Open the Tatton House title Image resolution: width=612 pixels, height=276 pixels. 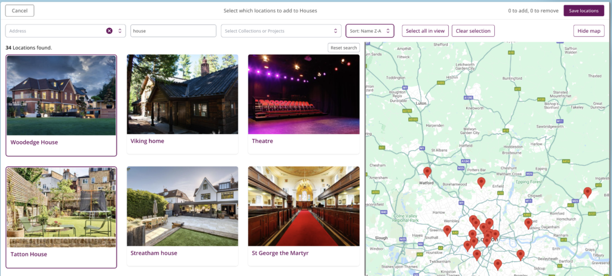click(x=29, y=254)
